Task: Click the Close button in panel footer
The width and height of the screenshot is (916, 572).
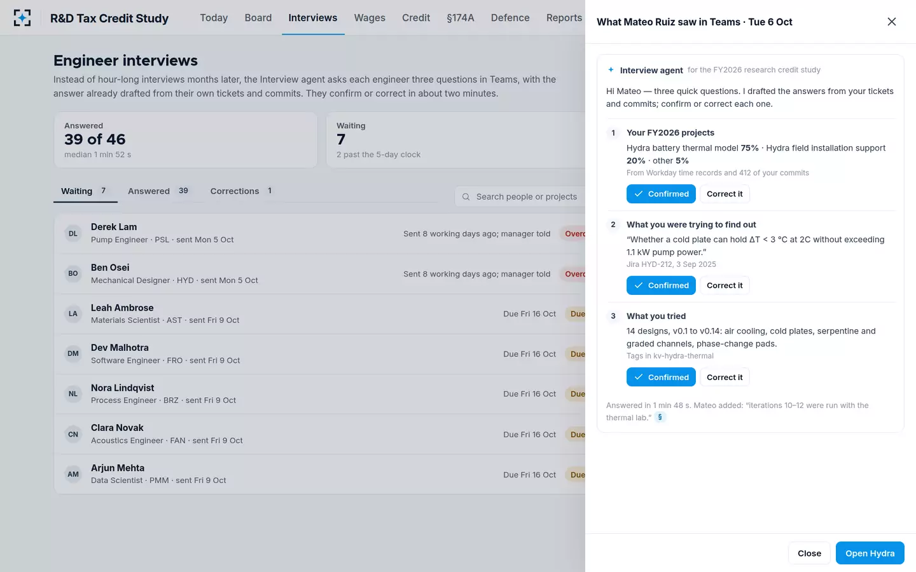Action: point(809,553)
